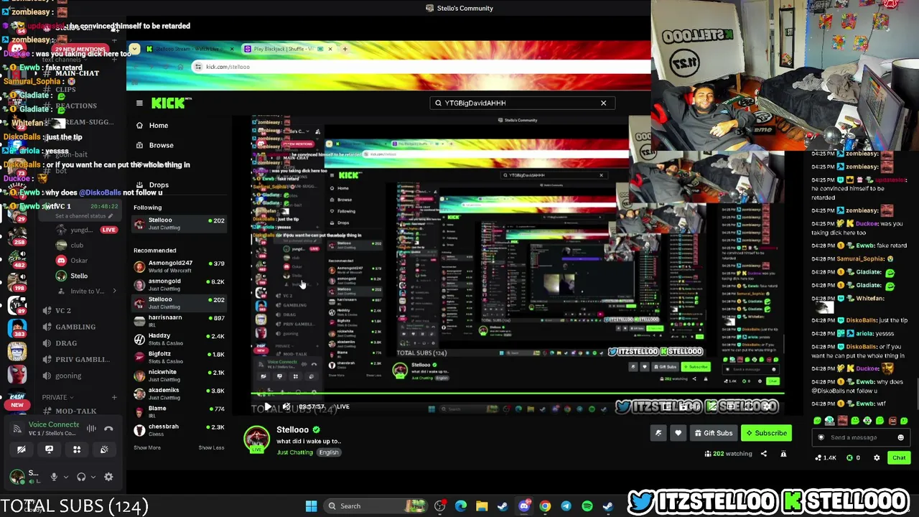Clear the Kick search field

[603, 103]
